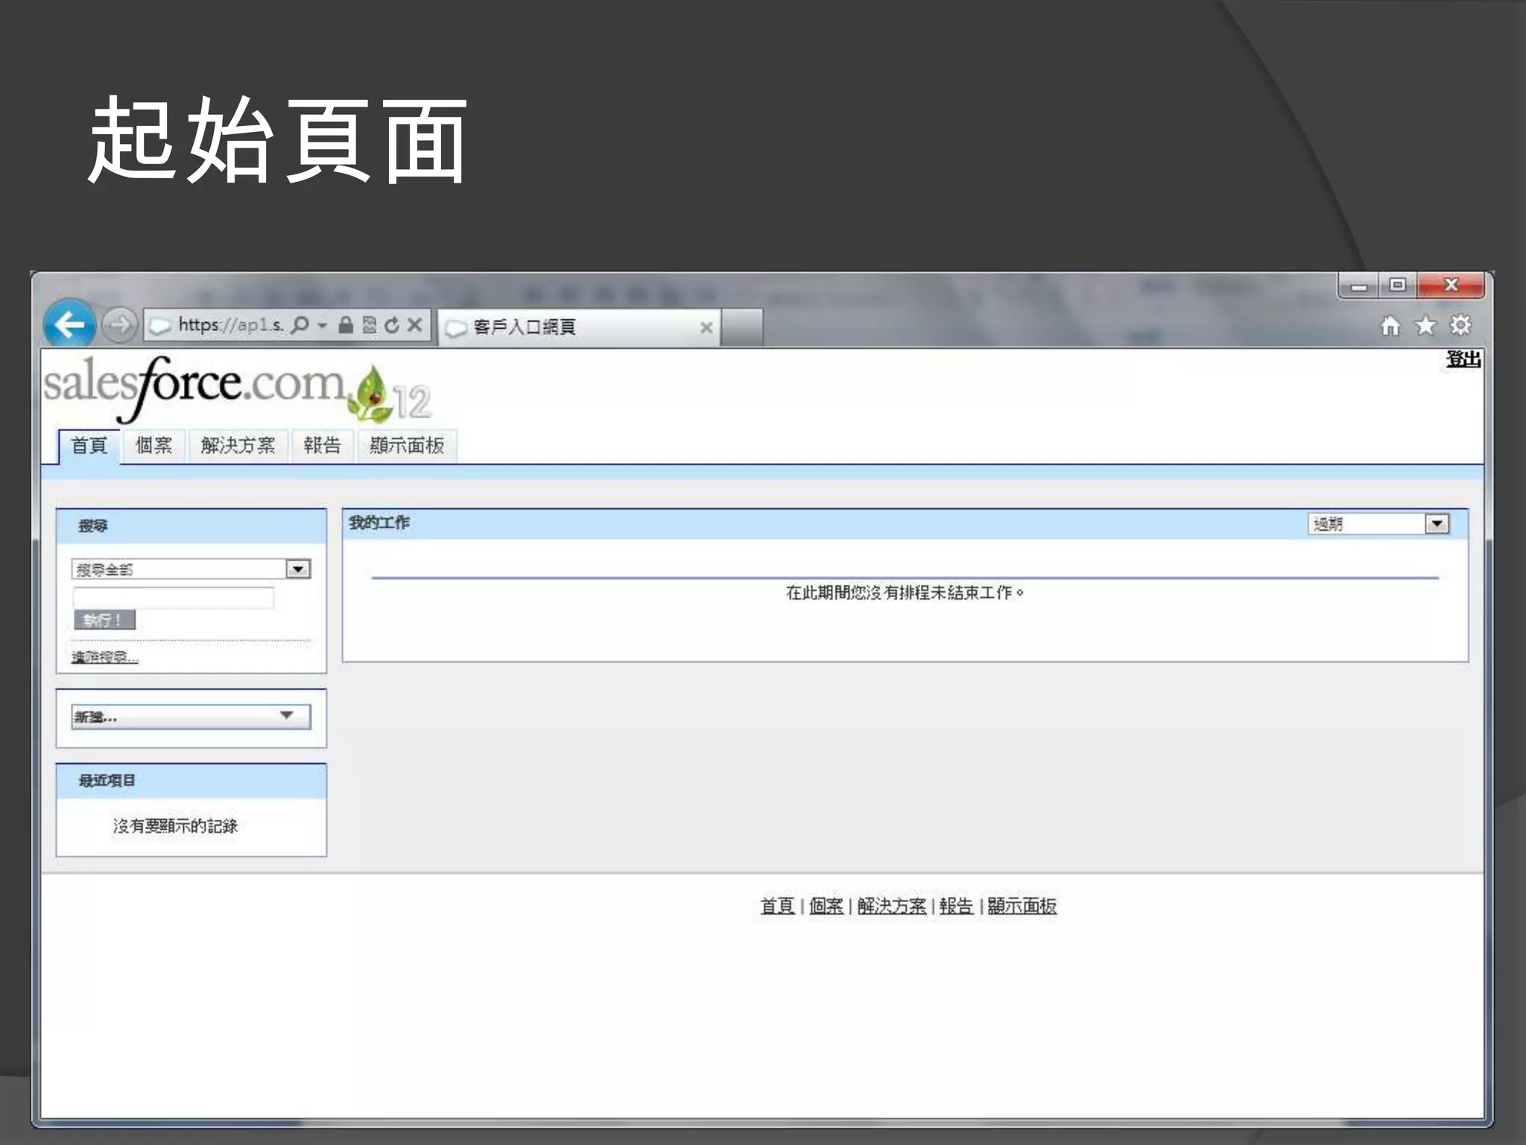Screen dimensions: 1526x1145
Task: Click the 登出 logout link
Action: click(x=1463, y=359)
